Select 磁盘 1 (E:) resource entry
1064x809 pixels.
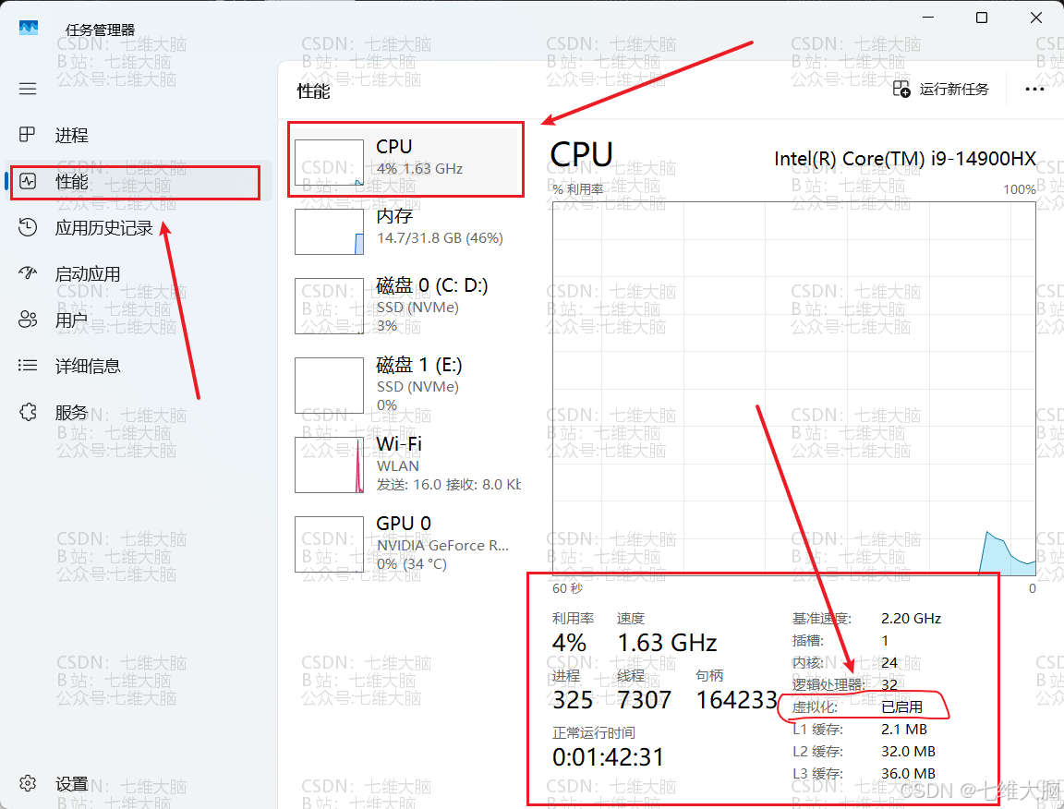405,385
